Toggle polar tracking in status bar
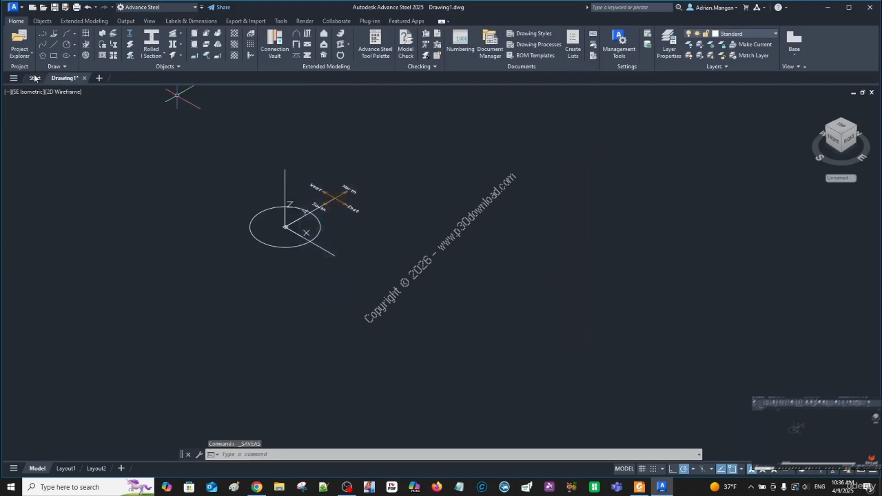Screen dimensions: 882x496 pos(684,468)
